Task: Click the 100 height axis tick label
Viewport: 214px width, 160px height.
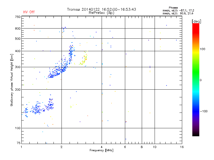Action: tap(18, 128)
